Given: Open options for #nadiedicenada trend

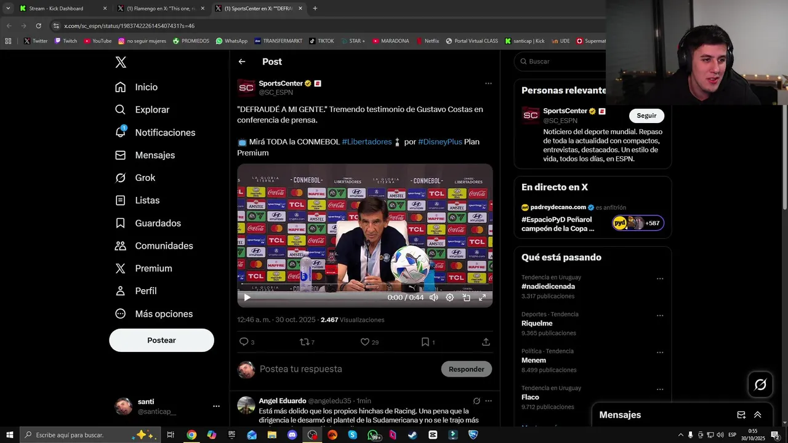Looking at the screenshot, I should pyautogui.click(x=660, y=279).
